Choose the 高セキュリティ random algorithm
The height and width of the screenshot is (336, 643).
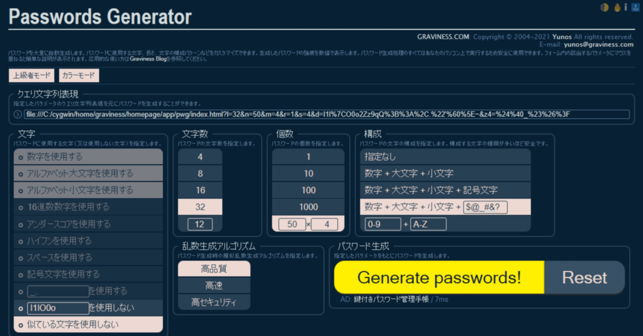point(214,302)
